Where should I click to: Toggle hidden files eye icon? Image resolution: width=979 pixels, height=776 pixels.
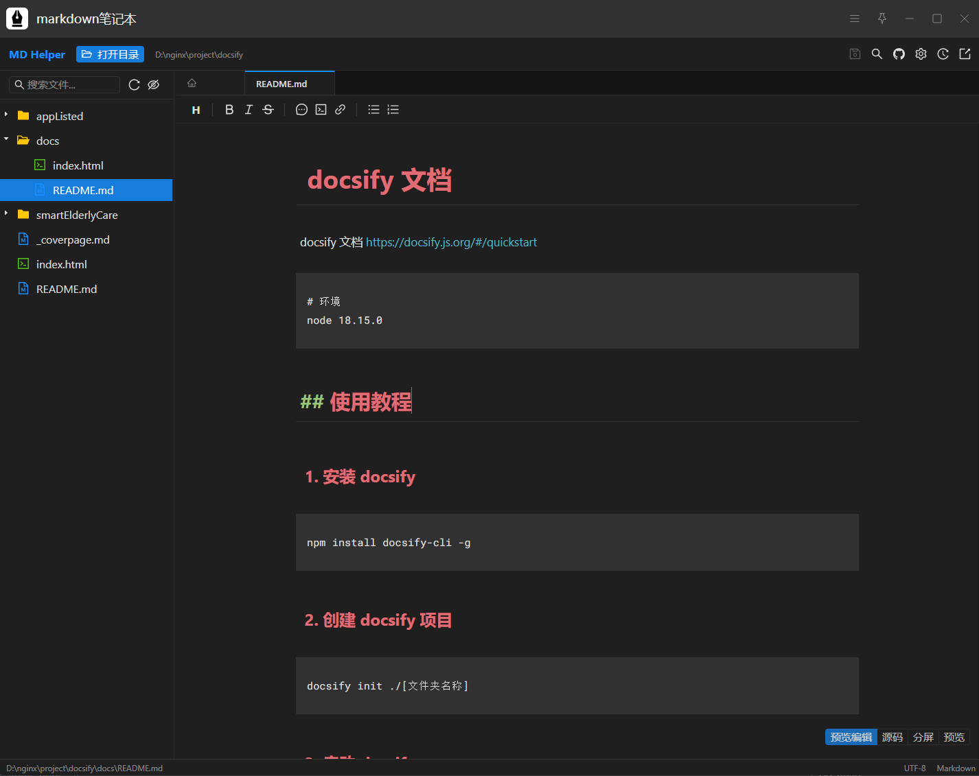click(x=154, y=84)
